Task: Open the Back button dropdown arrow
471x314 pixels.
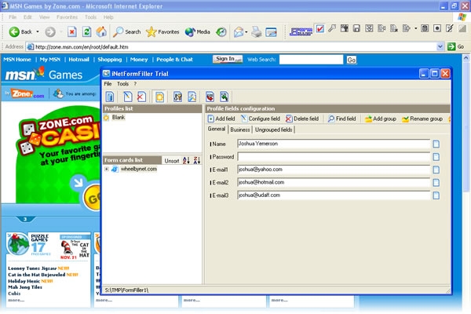Action: [38, 32]
